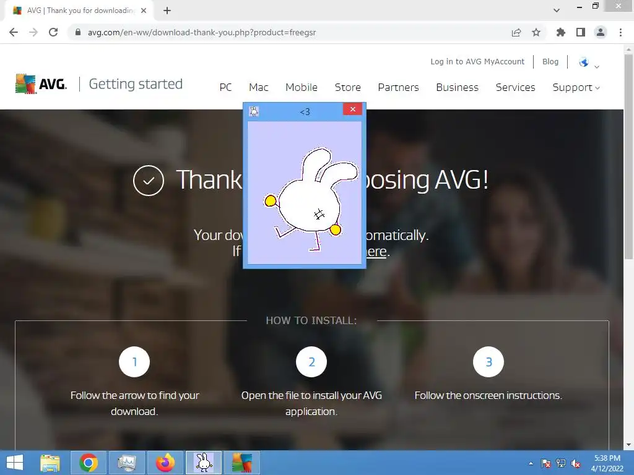Viewport: 634px width, 475px height.
Task: Open the Mac menu item
Action: pyautogui.click(x=258, y=87)
